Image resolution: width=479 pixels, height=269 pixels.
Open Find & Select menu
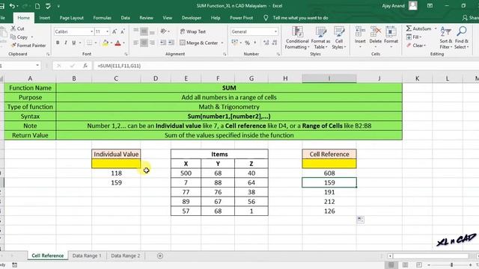click(x=462, y=38)
